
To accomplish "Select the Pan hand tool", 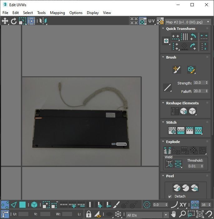I will point(173,214).
